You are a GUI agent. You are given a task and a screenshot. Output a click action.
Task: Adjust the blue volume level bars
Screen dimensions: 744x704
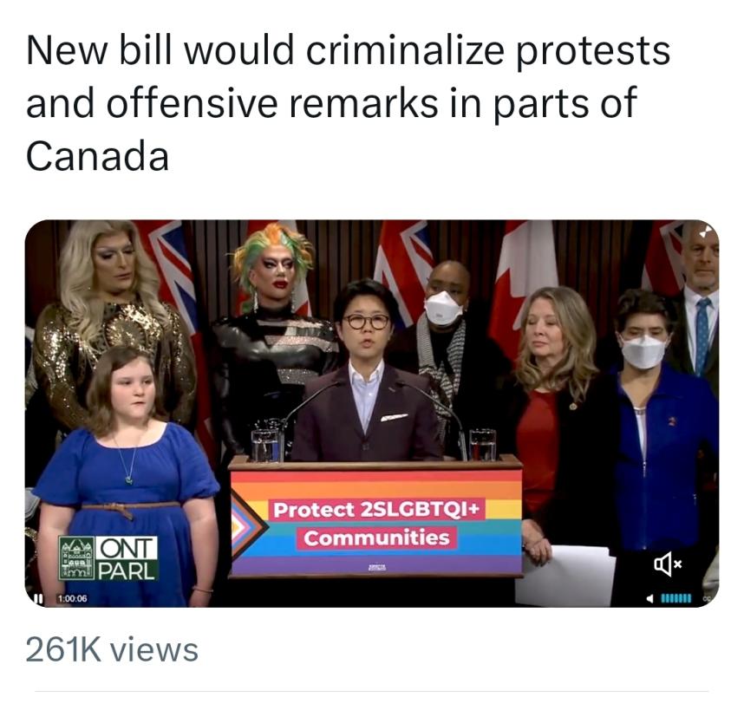tap(676, 598)
